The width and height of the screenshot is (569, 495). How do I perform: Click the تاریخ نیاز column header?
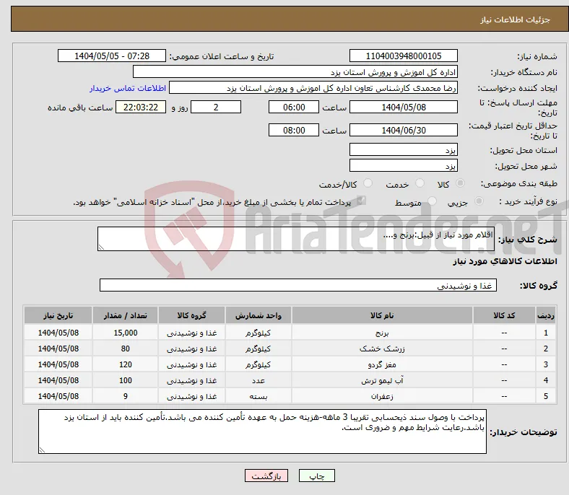[x=58, y=315]
